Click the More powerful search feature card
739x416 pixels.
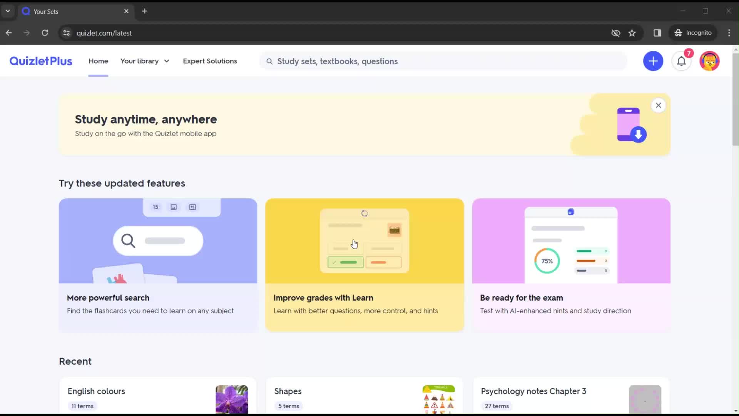point(158,264)
